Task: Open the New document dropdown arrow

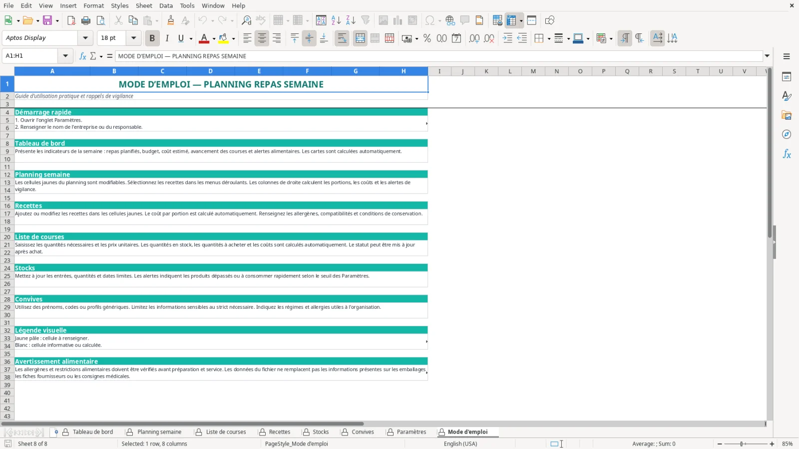Action: click(x=18, y=20)
